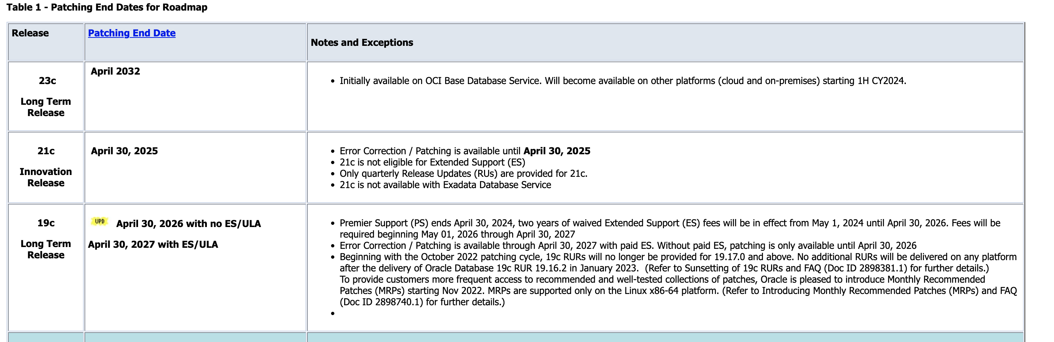Click the quarterly Release Updates bullet

(464, 174)
